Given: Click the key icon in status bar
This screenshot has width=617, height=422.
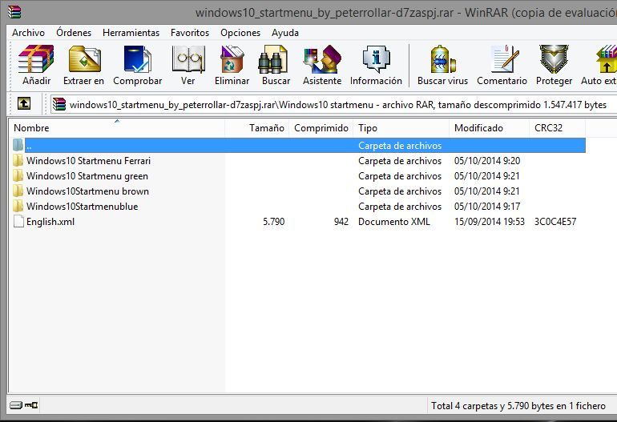Looking at the screenshot, I should click(x=31, y=405).
